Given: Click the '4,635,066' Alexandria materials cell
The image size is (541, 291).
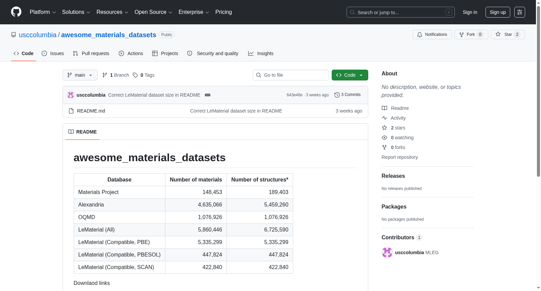Looking at the screenshot, I should tap(196, 204).
